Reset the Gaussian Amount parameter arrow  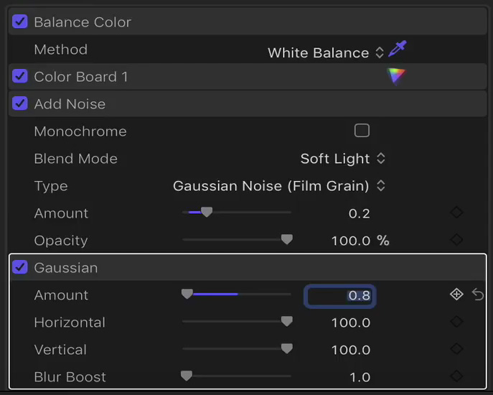pos(478,294)
